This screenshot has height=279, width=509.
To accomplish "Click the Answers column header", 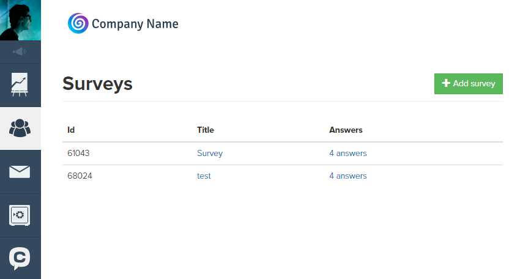I will point(346,130).
